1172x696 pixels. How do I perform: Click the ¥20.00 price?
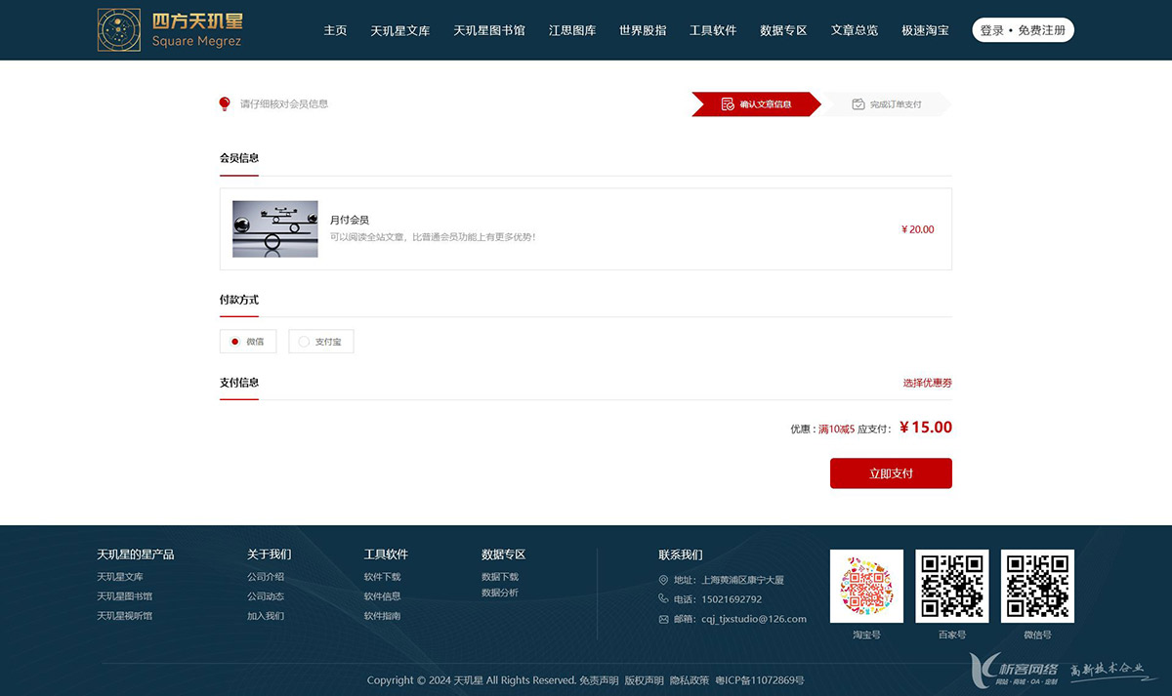(x=918, y=229)
